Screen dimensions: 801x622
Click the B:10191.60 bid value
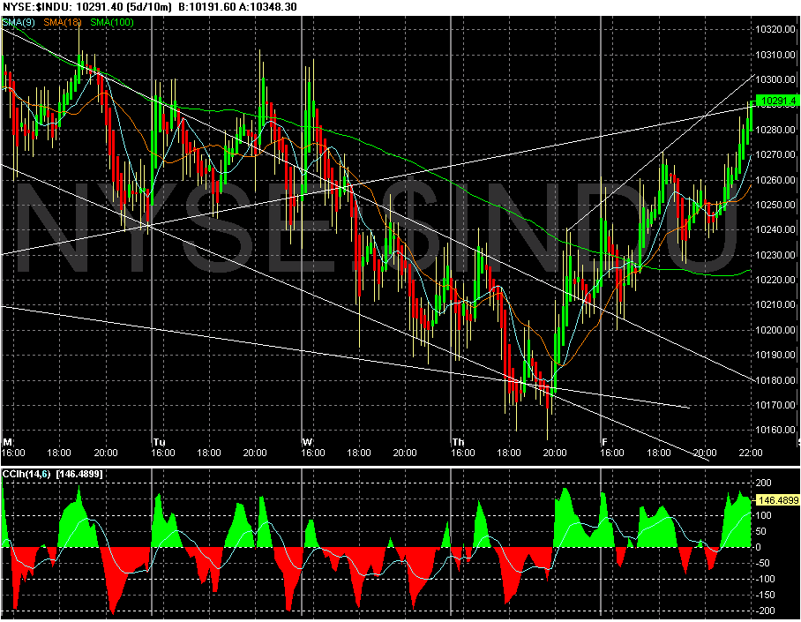pyautogui.click(x=206, y=7)
